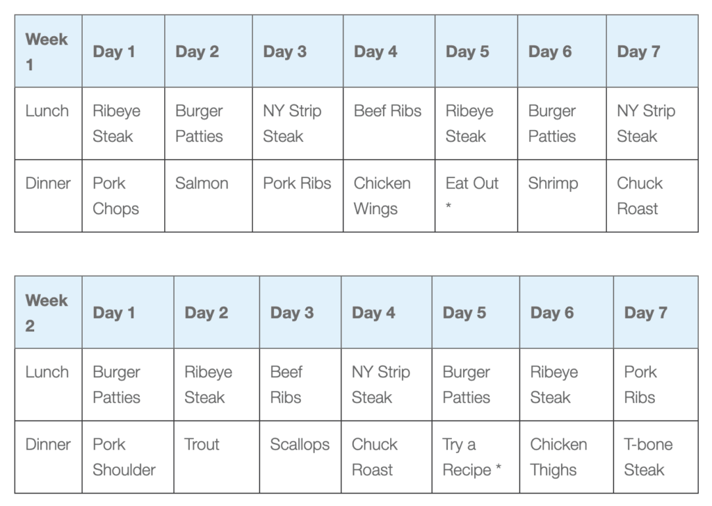The image size is (712, 506).
Task: Click Pork Chops dinner cell
Action: 124,196
